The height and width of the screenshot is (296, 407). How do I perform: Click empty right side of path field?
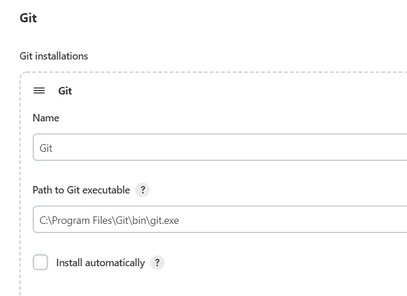pyautogui.click(x=315, y=220)
